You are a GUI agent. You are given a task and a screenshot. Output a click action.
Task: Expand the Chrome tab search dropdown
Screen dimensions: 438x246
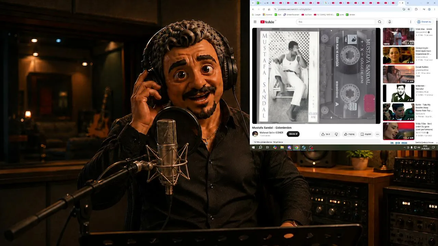pyautogui.click(x=253, y=3)
